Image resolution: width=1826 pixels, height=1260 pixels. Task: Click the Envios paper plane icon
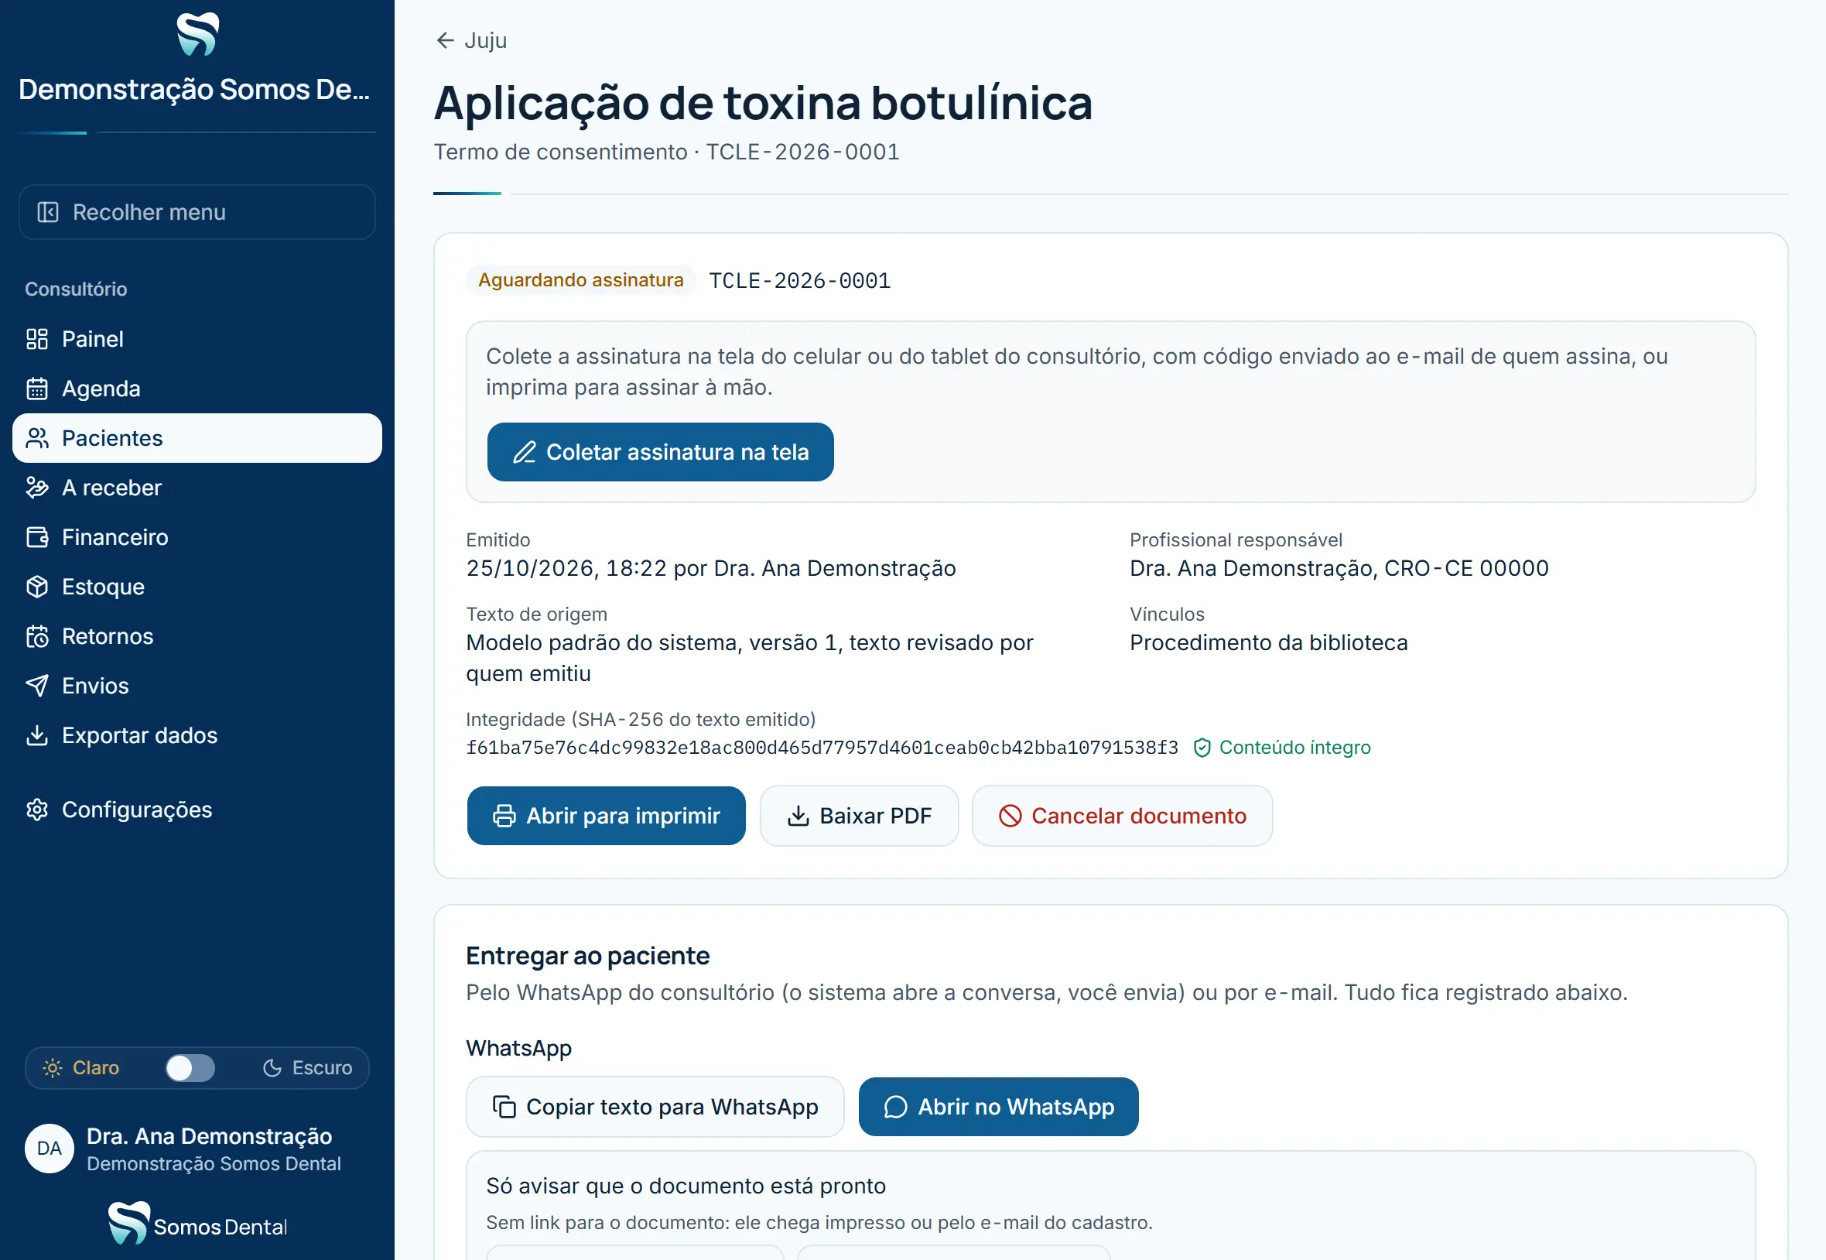point(37,686)
